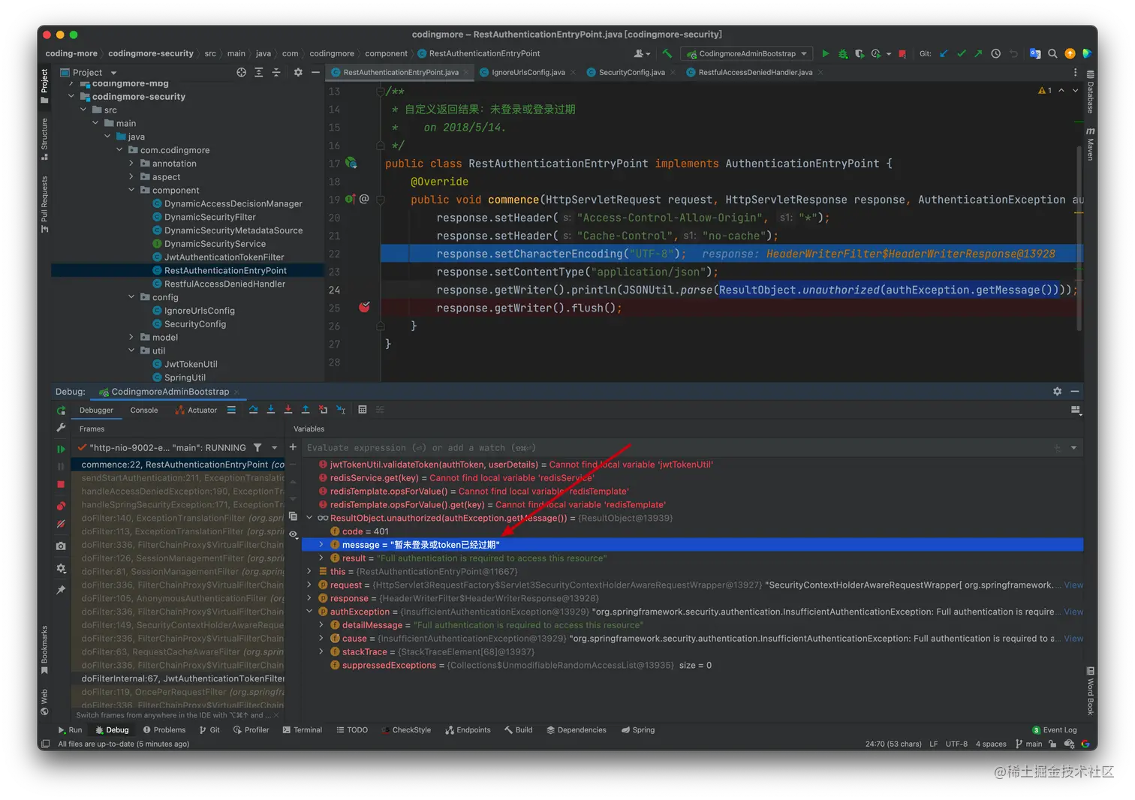Screen dimensions: 1135x800
Task: Run CodingmoreAdminBootstrap with the green play icon
Action: pyautogui.click(x=826, y=53)
